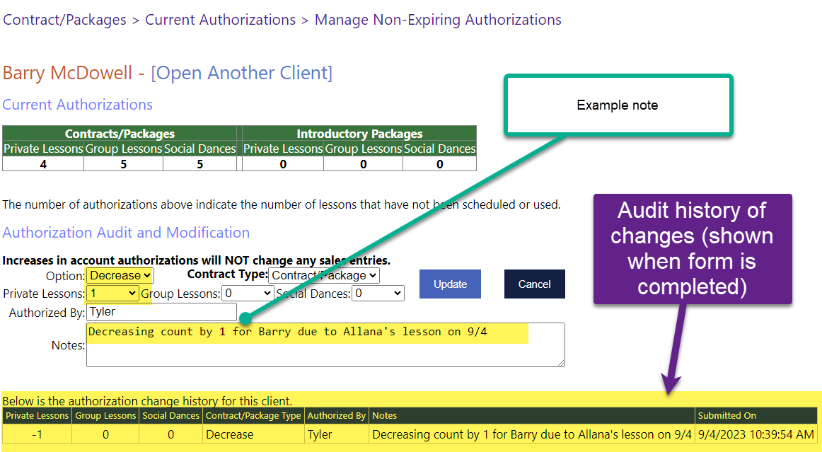Click the Authorized By text field
822x452 pixels.
(x=161, y=312)
